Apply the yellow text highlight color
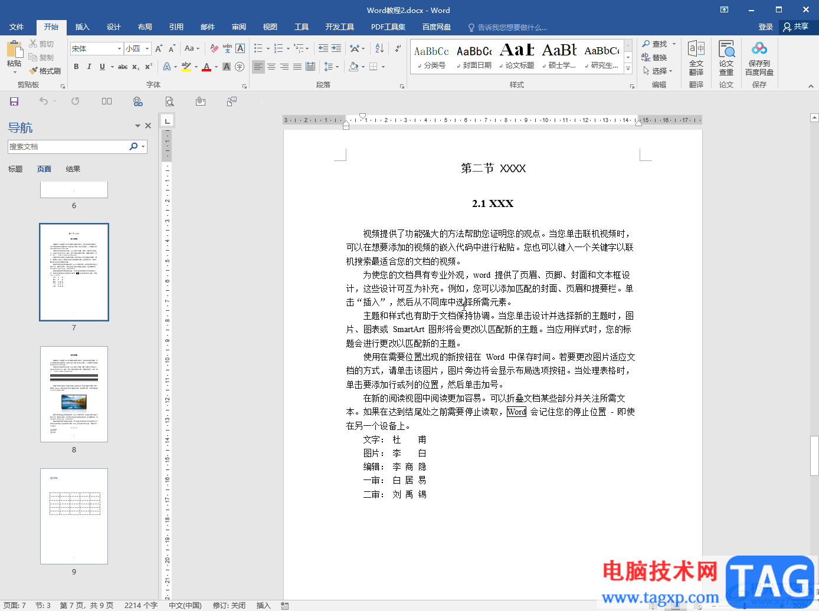This screenshot has width=819, height=611. click(x=185, y=67)
